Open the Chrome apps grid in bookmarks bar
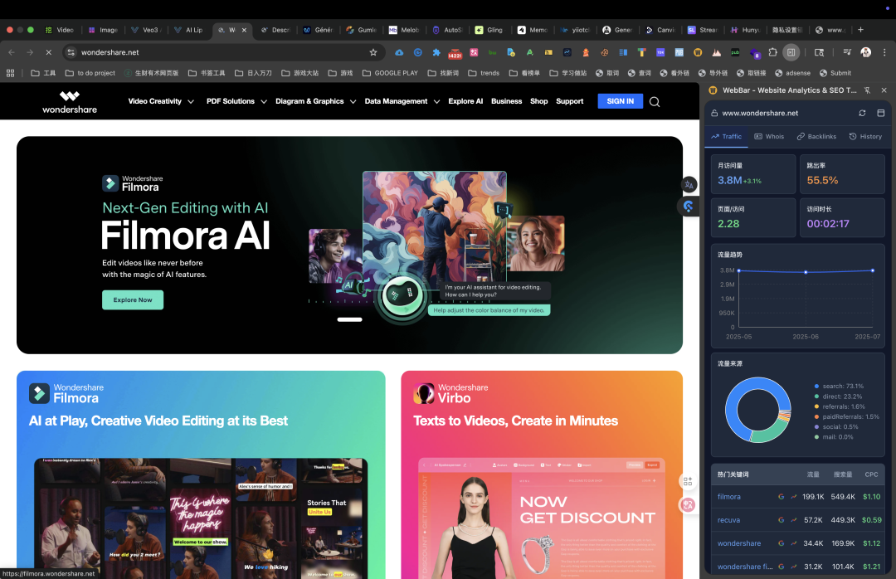This screenshot has width=896, height=579. (x=10, y=73)
